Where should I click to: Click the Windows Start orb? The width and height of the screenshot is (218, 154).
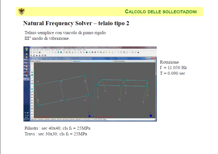[26, 49]
